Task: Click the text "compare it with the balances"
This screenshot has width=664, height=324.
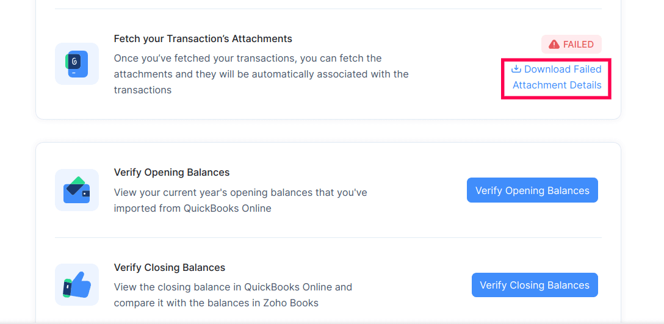Action: (x=178, y=303)
